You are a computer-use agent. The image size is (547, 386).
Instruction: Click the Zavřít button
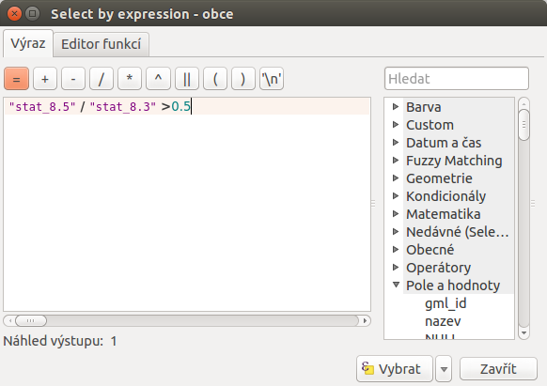pos(498,369)
